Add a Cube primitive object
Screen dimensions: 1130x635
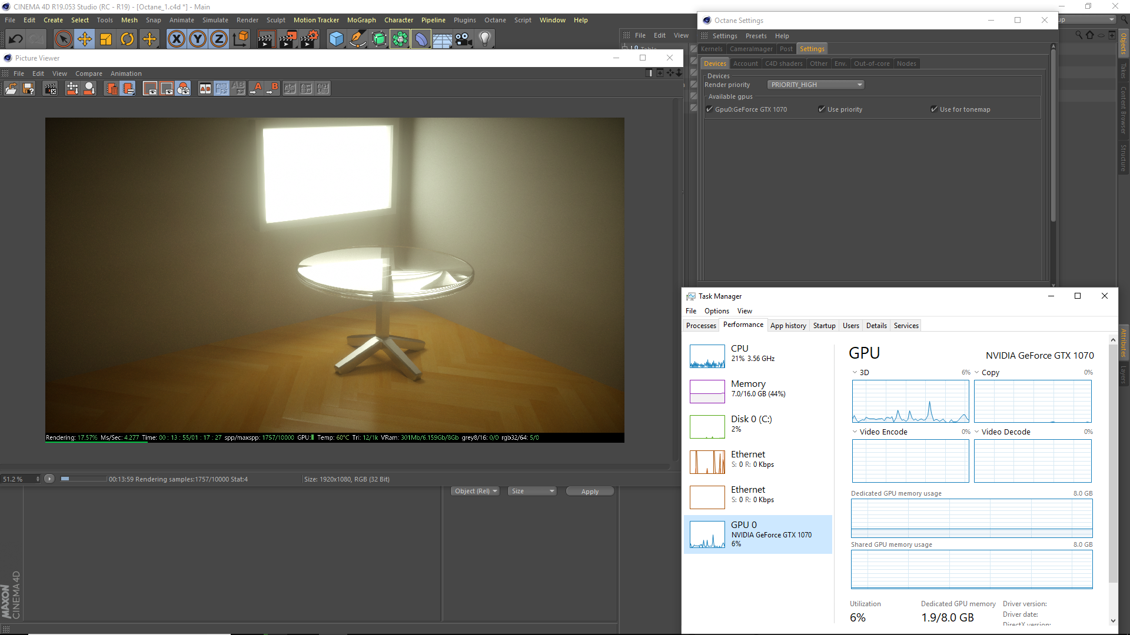336,39
